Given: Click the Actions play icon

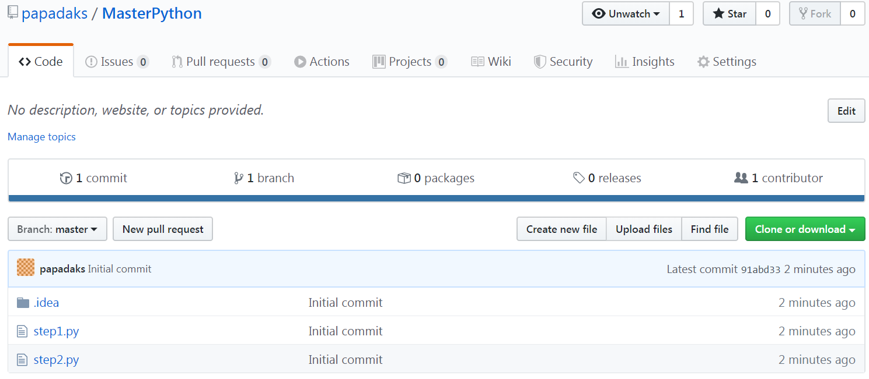Looking at the screenshot, I should click(x=300, y=62).
